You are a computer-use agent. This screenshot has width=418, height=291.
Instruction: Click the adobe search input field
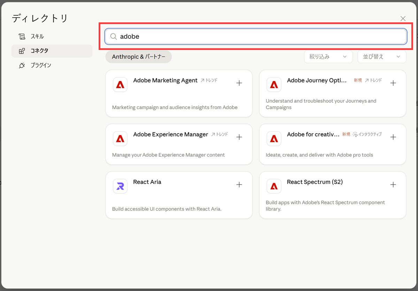(256, 37)
